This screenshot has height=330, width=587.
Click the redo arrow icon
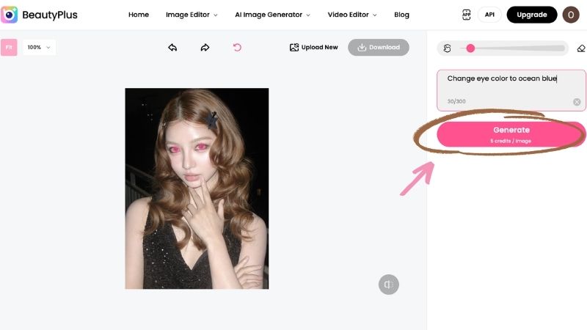point(205,48)
